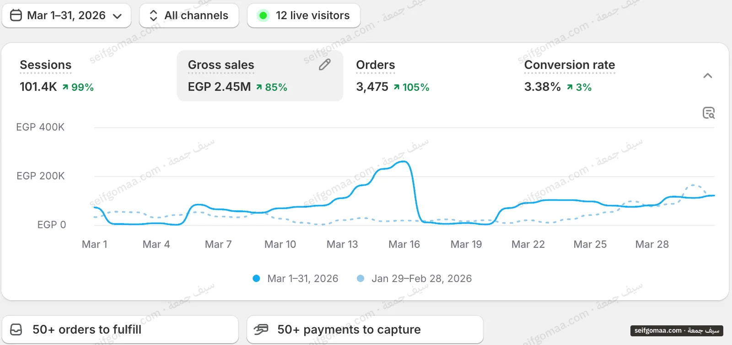Click the EGP 2.45M gross sales value
732x345 pixels.
[x=219, y=87]
